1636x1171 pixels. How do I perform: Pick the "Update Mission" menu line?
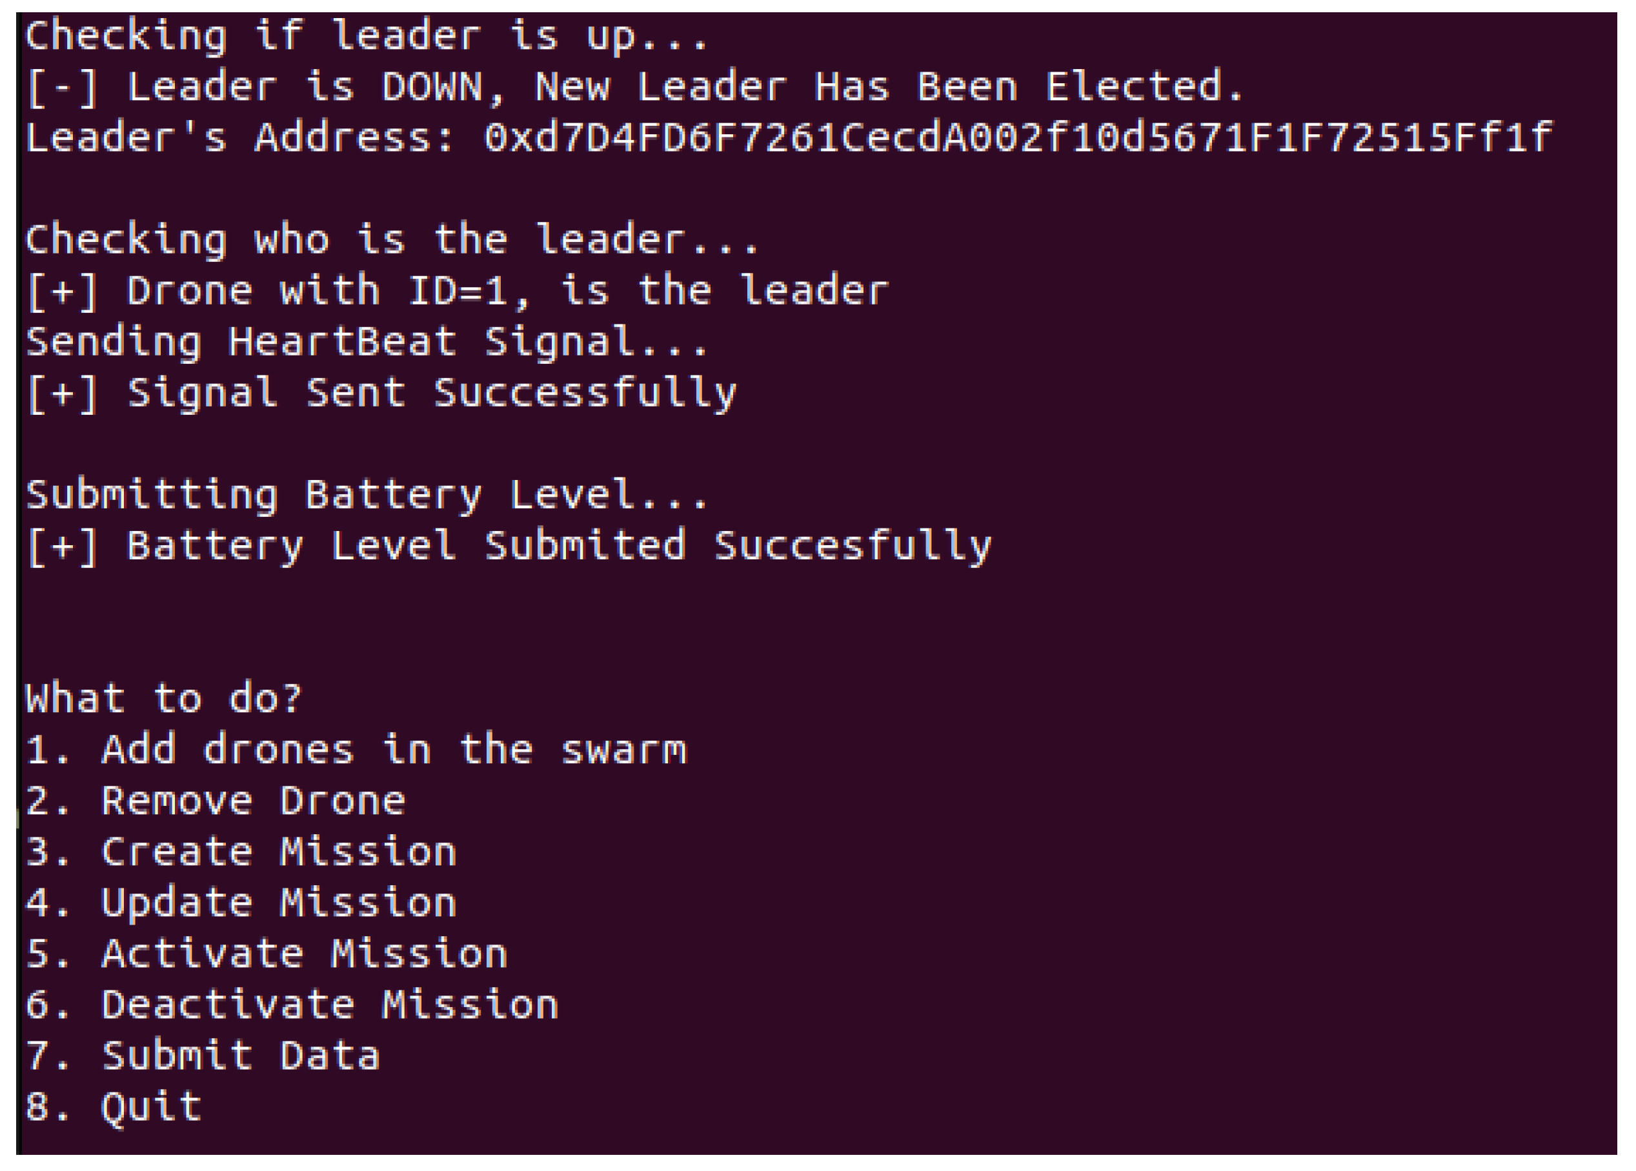278,903
